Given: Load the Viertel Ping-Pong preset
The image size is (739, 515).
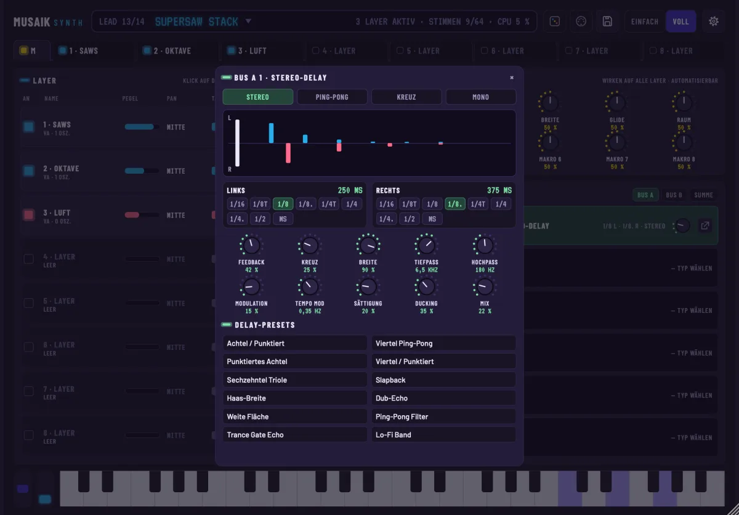Looking at the screenshot, I should 444,343.
